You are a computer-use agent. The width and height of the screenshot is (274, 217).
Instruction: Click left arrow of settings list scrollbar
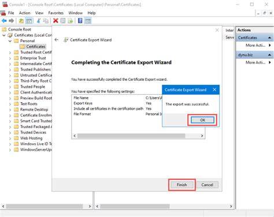[x=75, y=136]
